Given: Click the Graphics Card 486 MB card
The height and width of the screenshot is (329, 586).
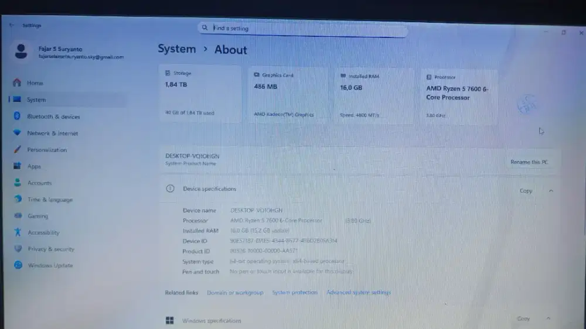Looking at the screenshot, I should tap(288, 95).
